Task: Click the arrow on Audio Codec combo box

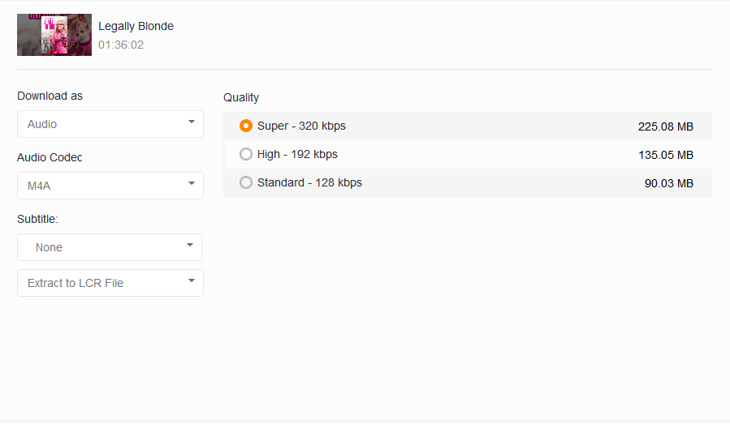Action: [x=192, y=184]
